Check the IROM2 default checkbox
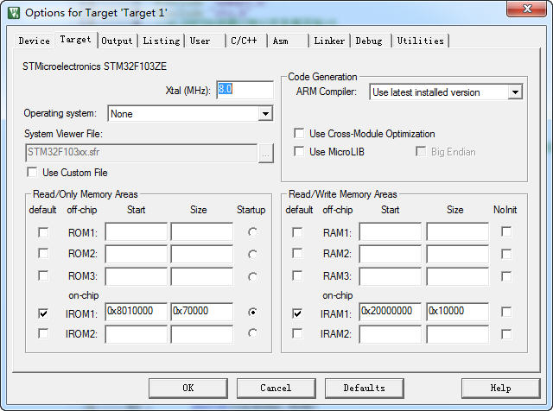This screenshot has width=553, height=411. 43,333
